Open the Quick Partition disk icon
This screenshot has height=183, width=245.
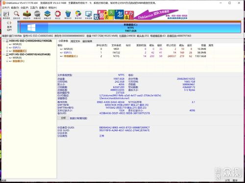(37, 15)
